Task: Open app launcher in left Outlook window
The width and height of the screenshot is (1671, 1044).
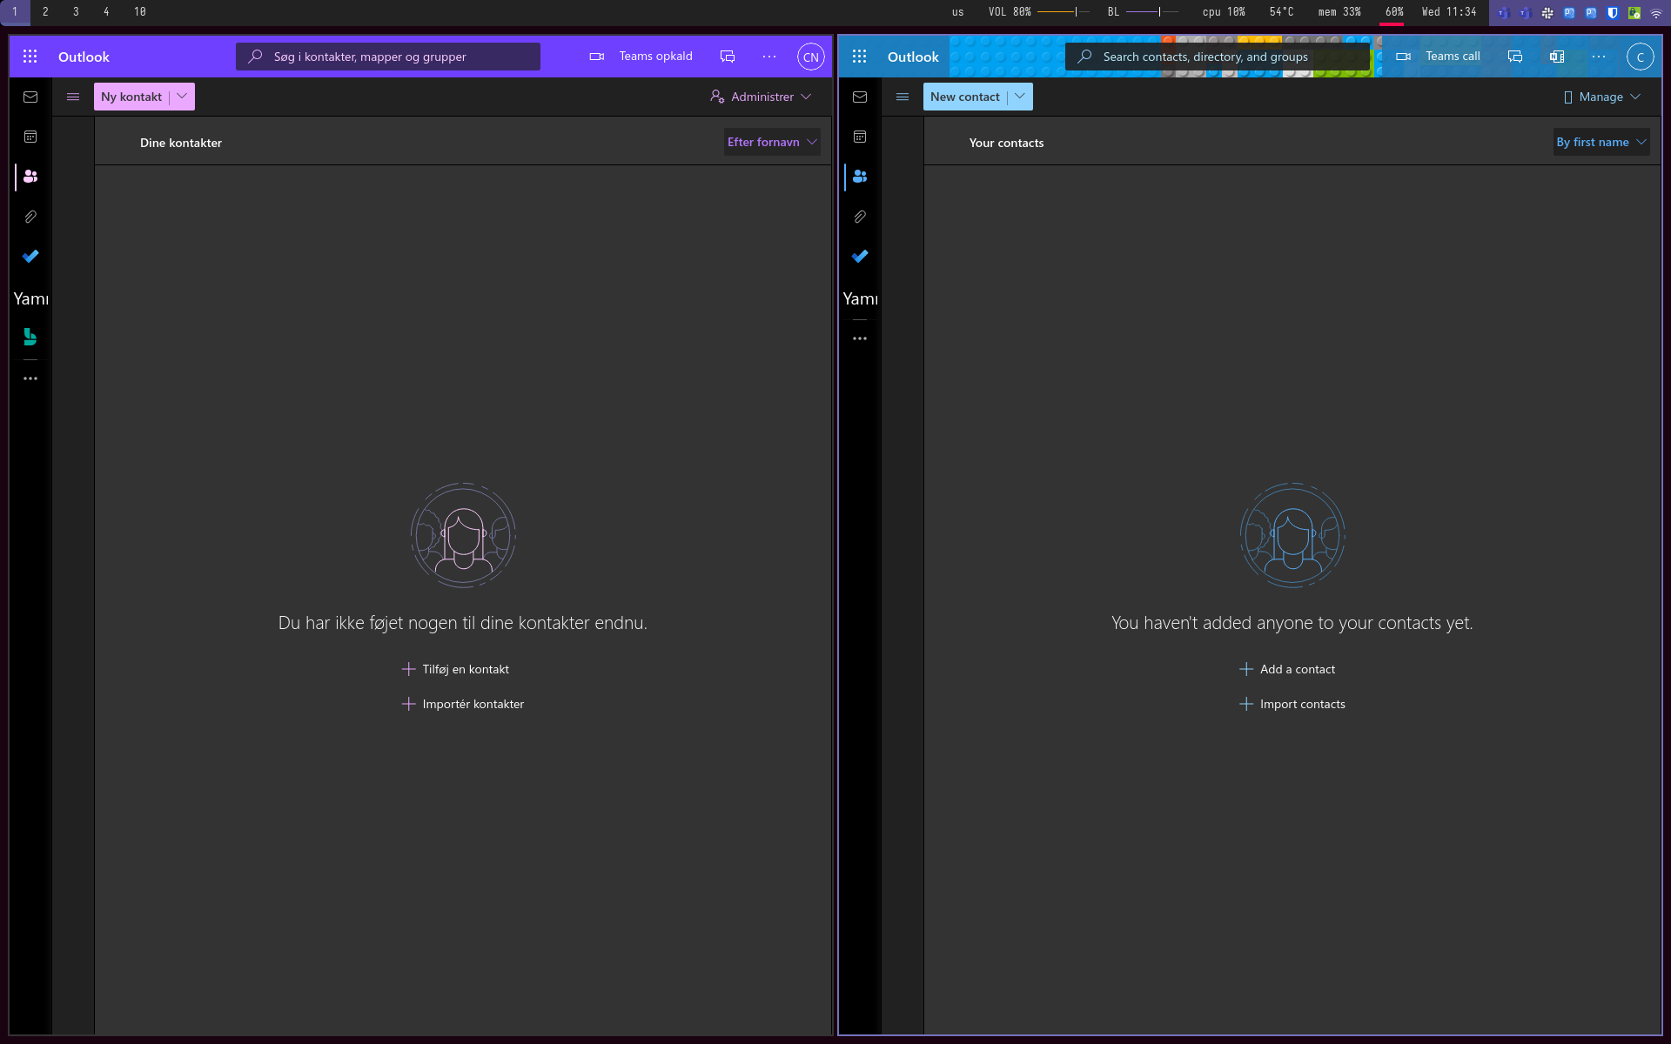Action: coord(30,57)
